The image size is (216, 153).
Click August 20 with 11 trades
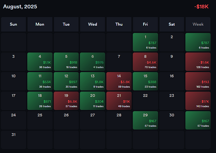92,101
